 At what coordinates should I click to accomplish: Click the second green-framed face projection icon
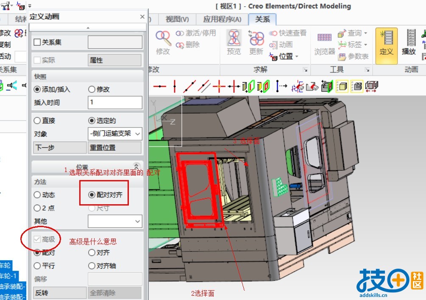coord(263,86)
